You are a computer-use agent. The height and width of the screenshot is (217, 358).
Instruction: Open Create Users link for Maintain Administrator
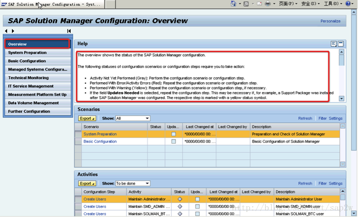95,199
